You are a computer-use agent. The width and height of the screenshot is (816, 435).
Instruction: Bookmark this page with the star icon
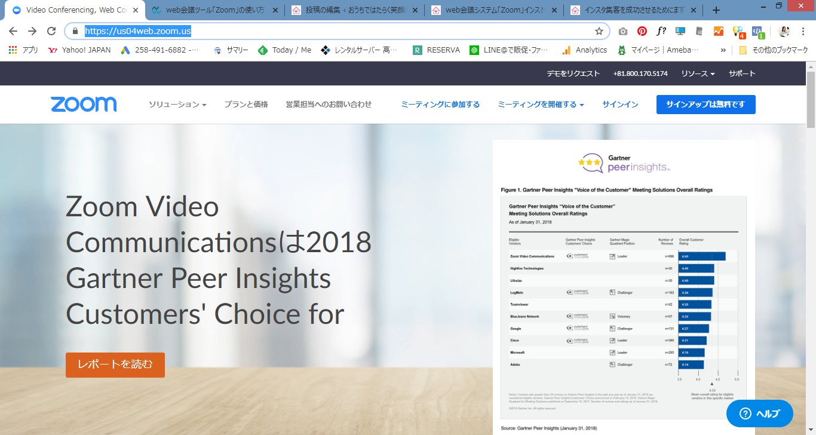point(599,32)
